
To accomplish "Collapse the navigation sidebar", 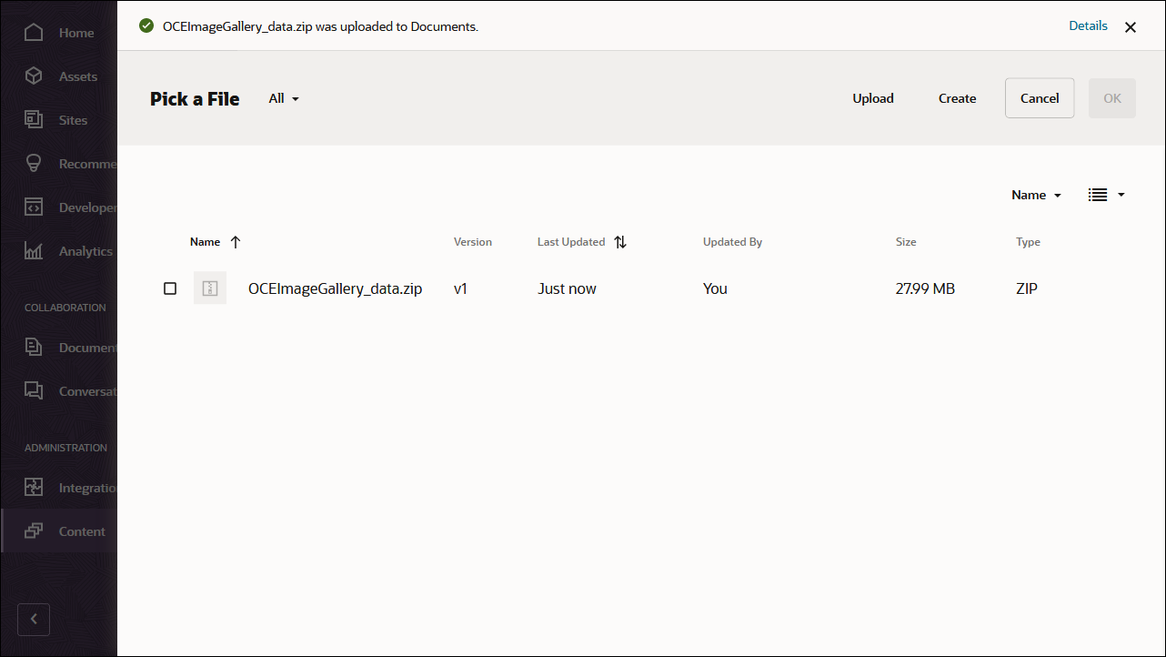I will tap(34, 619).
